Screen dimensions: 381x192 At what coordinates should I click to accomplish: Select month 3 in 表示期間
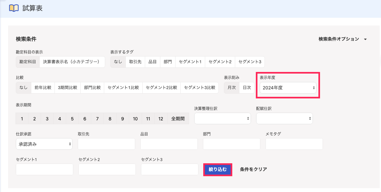(x=47, y=119)
